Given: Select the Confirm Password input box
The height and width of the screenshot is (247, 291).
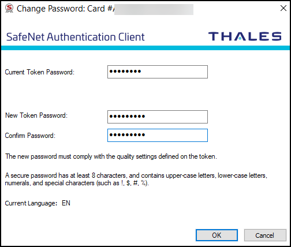Looking at the screenshot, I should (x=158, y=135).
